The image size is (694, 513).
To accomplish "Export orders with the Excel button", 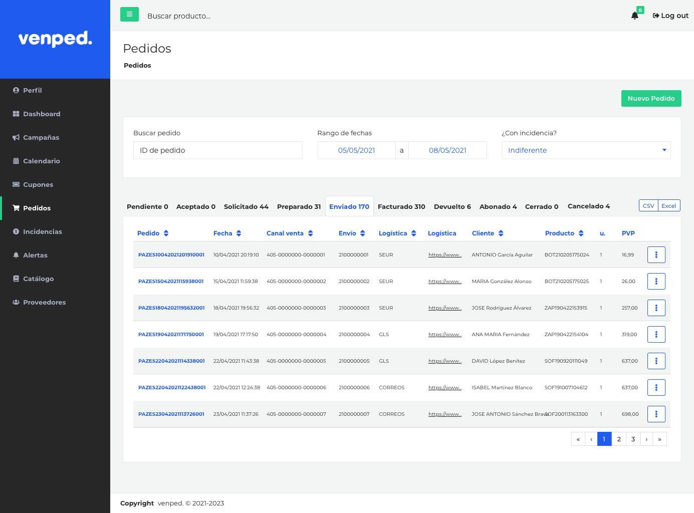I will pyautogui.click(x=668, y=205).
